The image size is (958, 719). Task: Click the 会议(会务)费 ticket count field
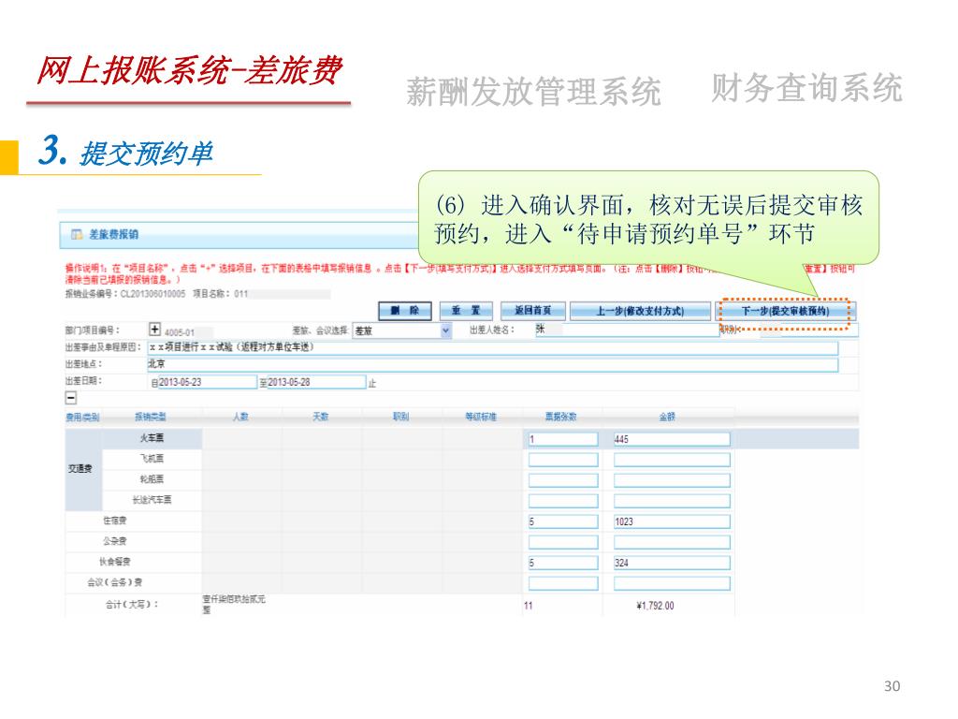pos(563,583)
